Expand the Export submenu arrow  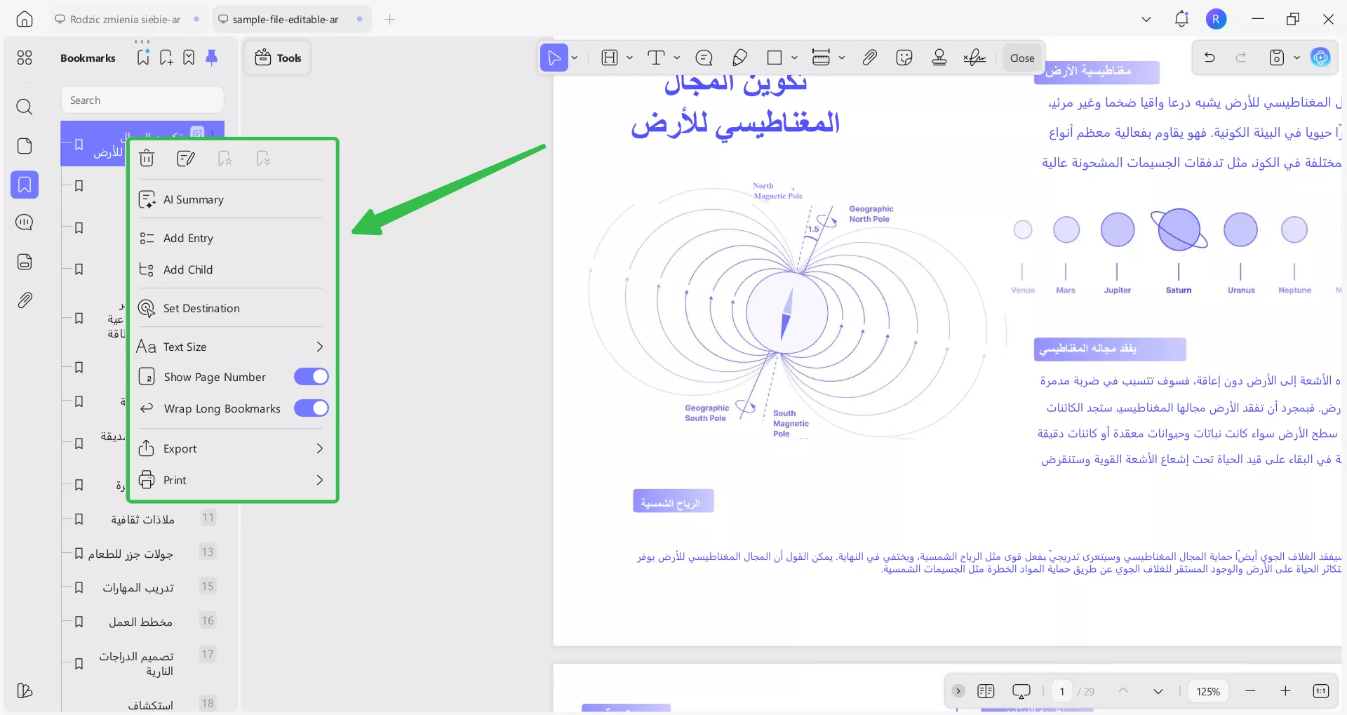[320, 448]
